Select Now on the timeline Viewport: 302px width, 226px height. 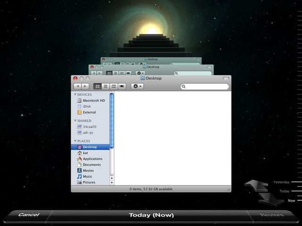click(292, 201)
